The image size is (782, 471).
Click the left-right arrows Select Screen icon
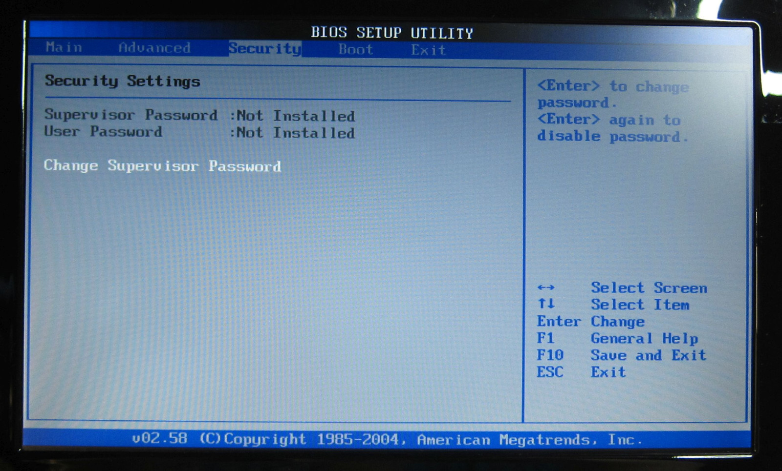pos(546,287)
